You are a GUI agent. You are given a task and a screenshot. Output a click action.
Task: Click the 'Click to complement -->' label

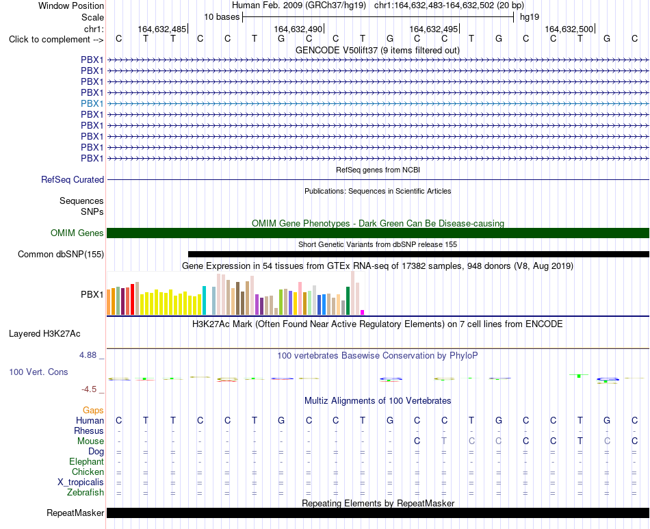pos(56,40)
